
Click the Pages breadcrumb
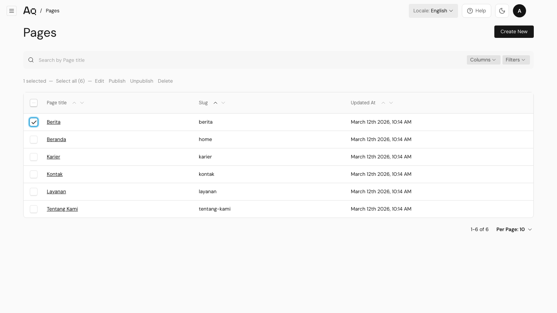tap(53, 11)
